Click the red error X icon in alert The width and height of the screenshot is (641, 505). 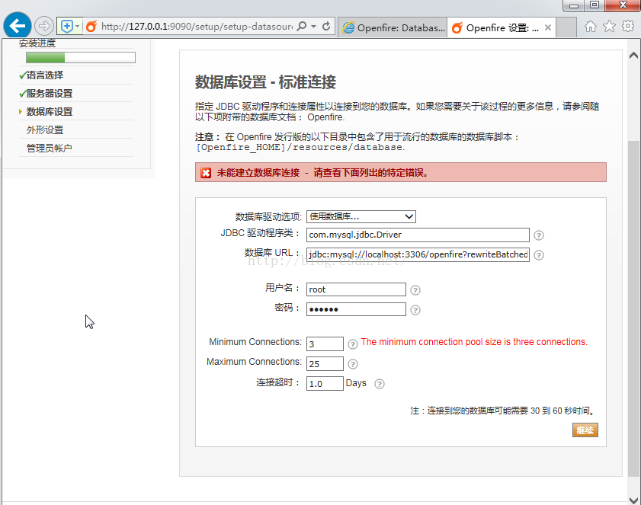point(206,173)
